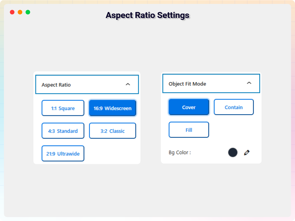Click the Object Fit Mode header label
Image resolution: width=295 pixels, height=221 pixels.
click(187, 84)
